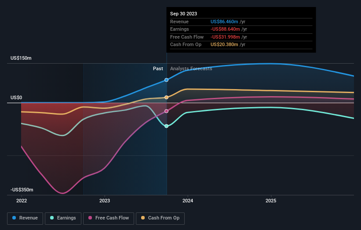Click the 2025 x-axis label
The width and height of the screenshot is (361, 230).
[271, 201]
